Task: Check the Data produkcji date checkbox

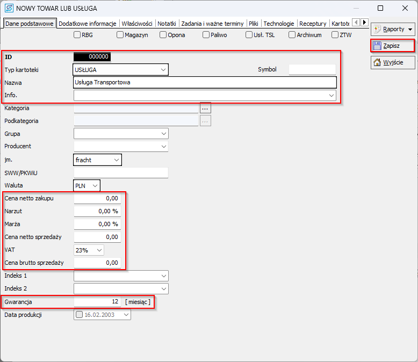Action: click(80, 315)
